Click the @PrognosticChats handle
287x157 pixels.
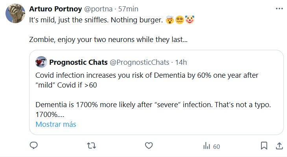pyautogui.click(x=139, y=62)
